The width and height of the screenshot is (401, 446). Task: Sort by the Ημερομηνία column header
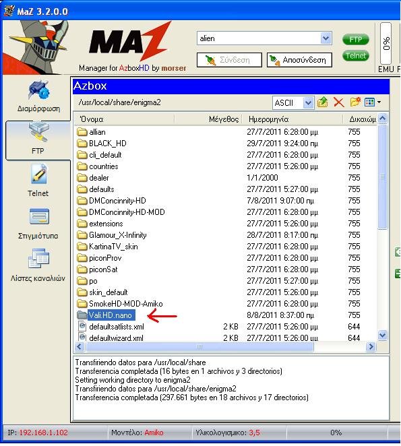point(292,119)
